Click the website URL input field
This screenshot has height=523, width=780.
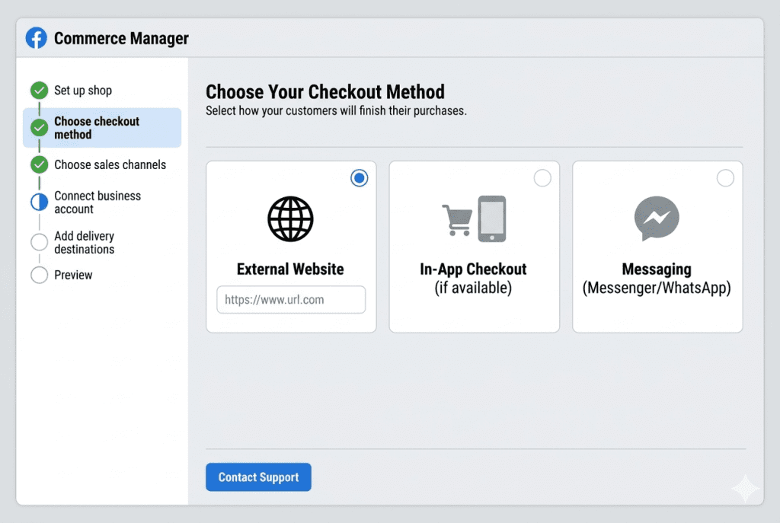291,300
